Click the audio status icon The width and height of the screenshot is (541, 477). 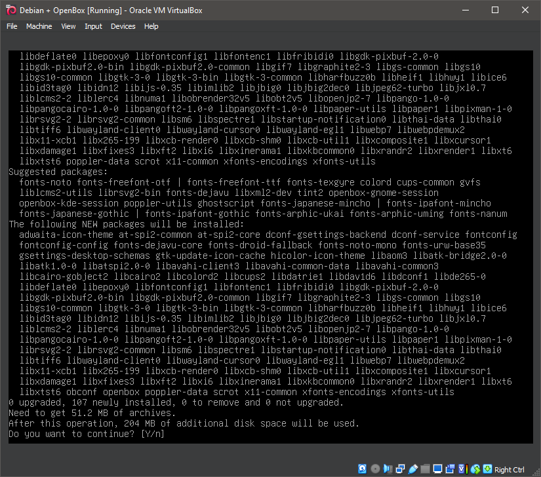(388, 468)
